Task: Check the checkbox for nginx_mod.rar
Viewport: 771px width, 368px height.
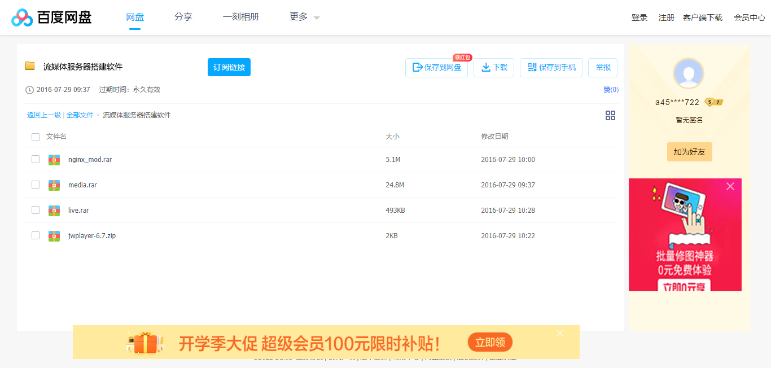Action: pos(36,159)
